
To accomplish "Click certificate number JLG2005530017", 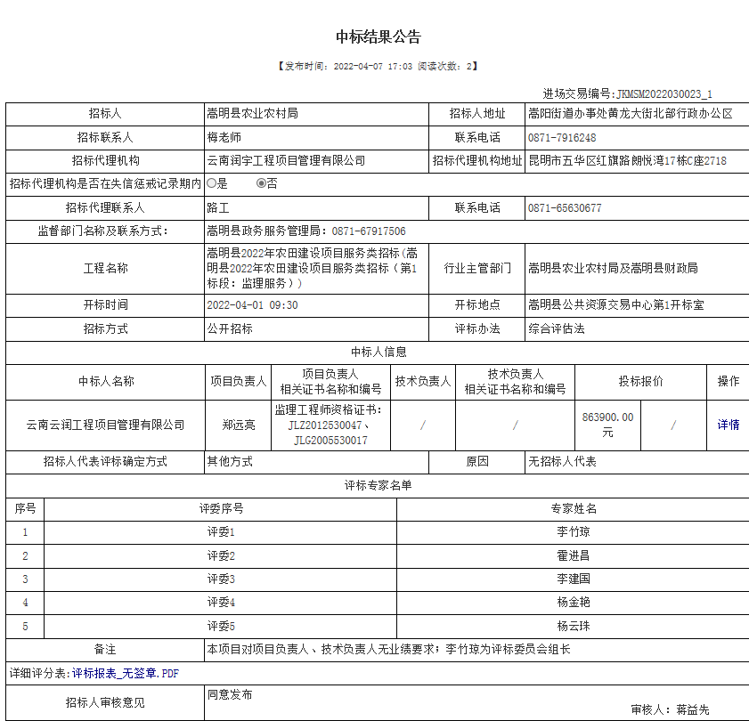I will pos(330,441).
